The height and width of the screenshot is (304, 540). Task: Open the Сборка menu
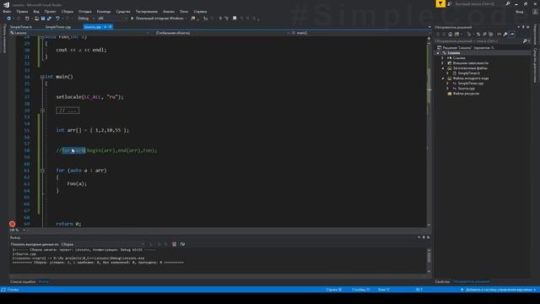tap(67, 11)
